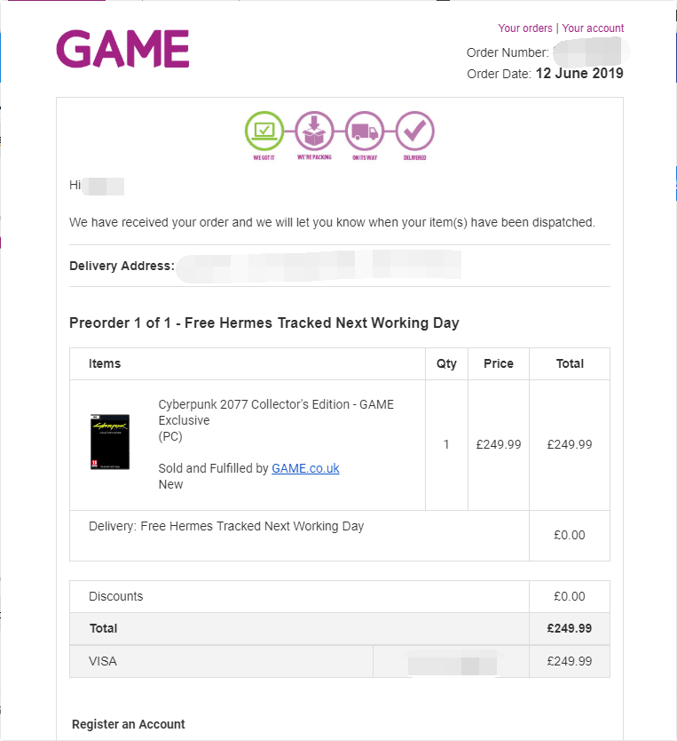Click the 'Delivery Address:' label

click(x=122, y=266)
